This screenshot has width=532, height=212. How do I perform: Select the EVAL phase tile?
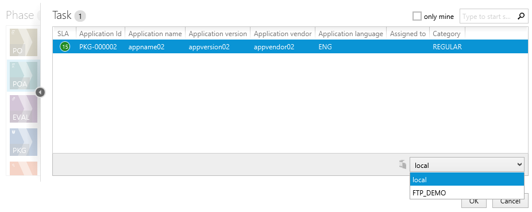[x=24, y=109]
